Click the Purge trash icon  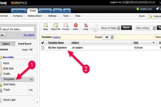86,25
